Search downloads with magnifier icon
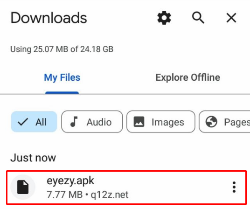 coord(198,18)
